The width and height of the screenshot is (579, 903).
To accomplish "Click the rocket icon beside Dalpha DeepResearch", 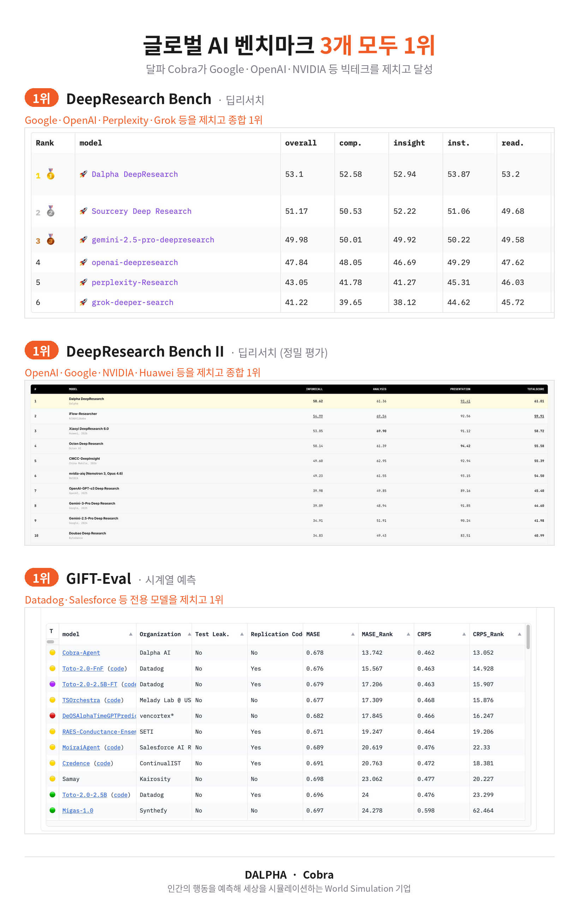I will coord(83,174).
